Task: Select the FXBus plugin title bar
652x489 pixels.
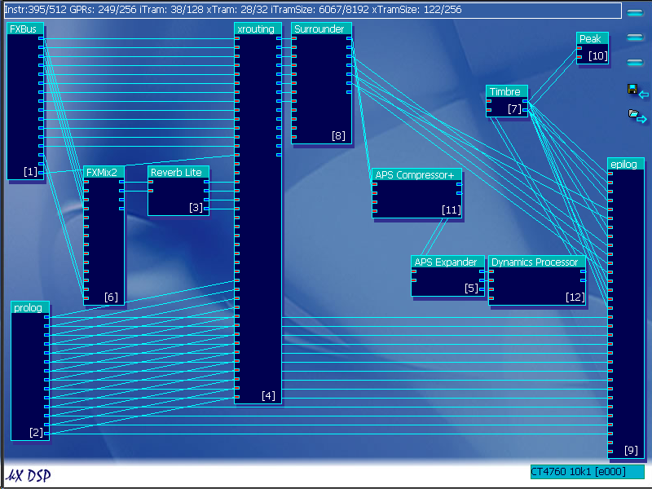Action: [25, 29]
